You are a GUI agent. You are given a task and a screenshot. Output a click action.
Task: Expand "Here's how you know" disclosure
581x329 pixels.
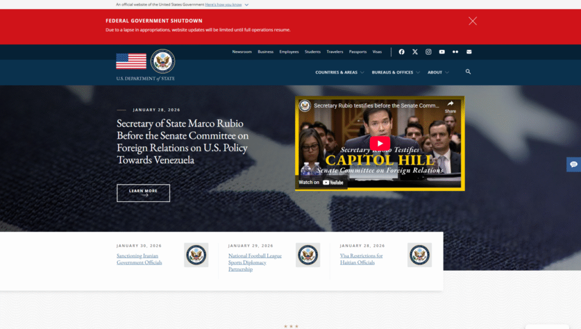tap(226, 5)
